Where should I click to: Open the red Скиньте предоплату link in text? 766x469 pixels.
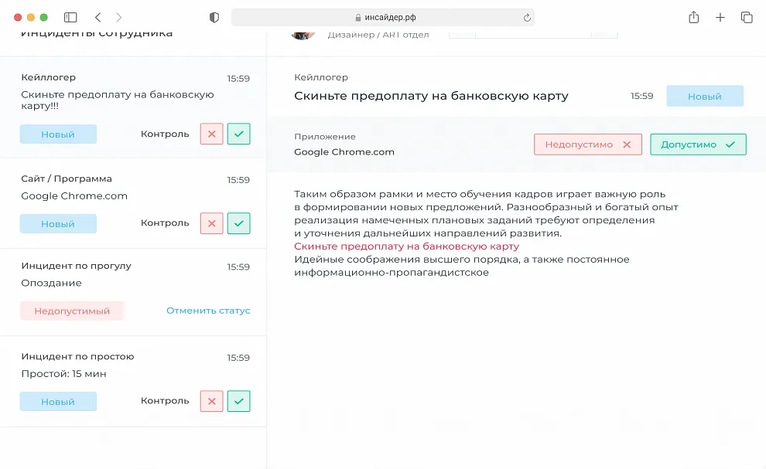point(405,246)
